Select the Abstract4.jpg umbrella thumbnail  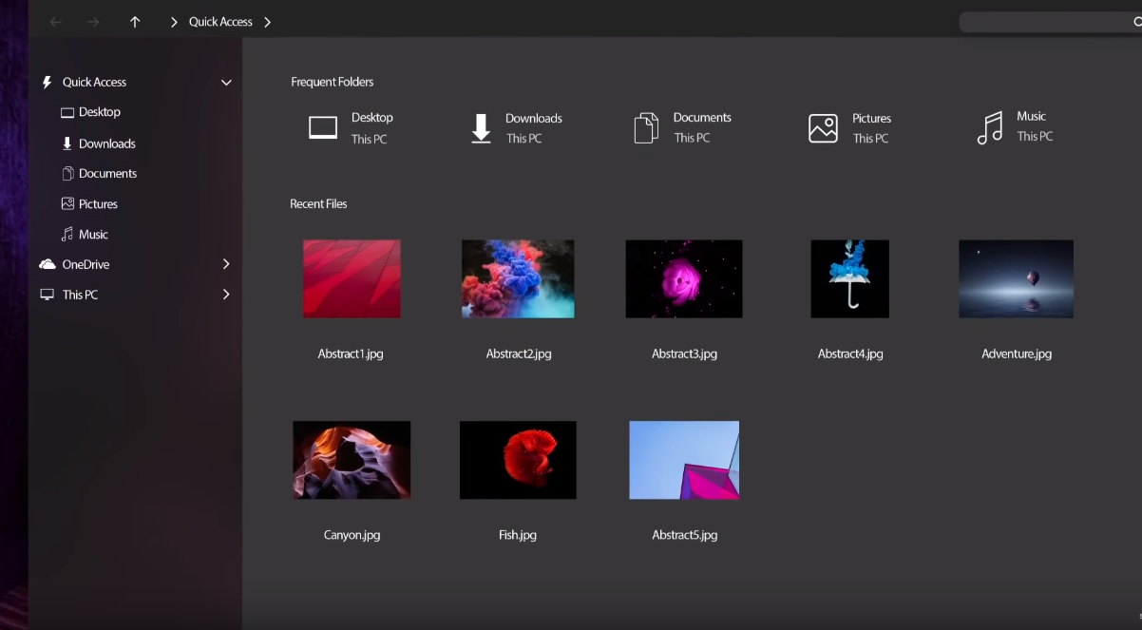pos(849,278)
